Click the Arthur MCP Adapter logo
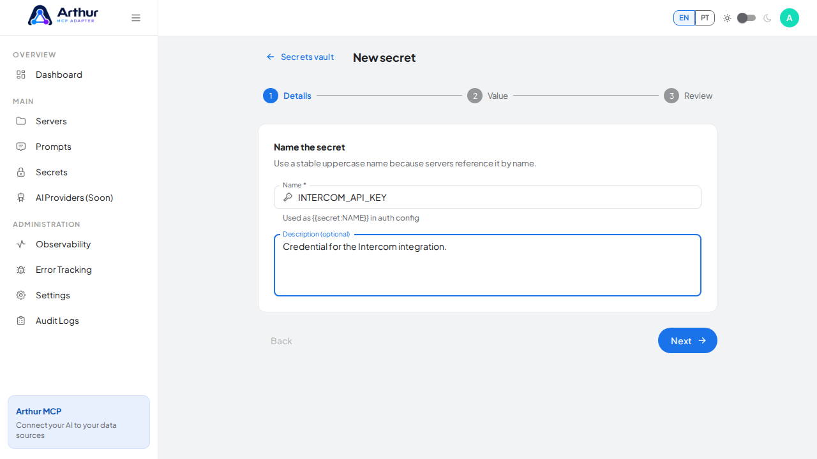 coord(63,15)
